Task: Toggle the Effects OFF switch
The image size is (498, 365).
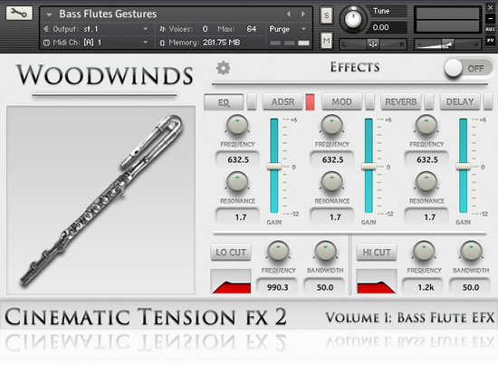Action: click(467, 68)
